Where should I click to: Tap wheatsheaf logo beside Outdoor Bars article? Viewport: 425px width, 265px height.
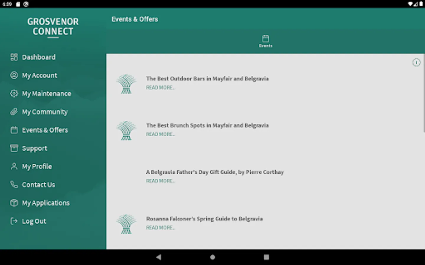126,84
